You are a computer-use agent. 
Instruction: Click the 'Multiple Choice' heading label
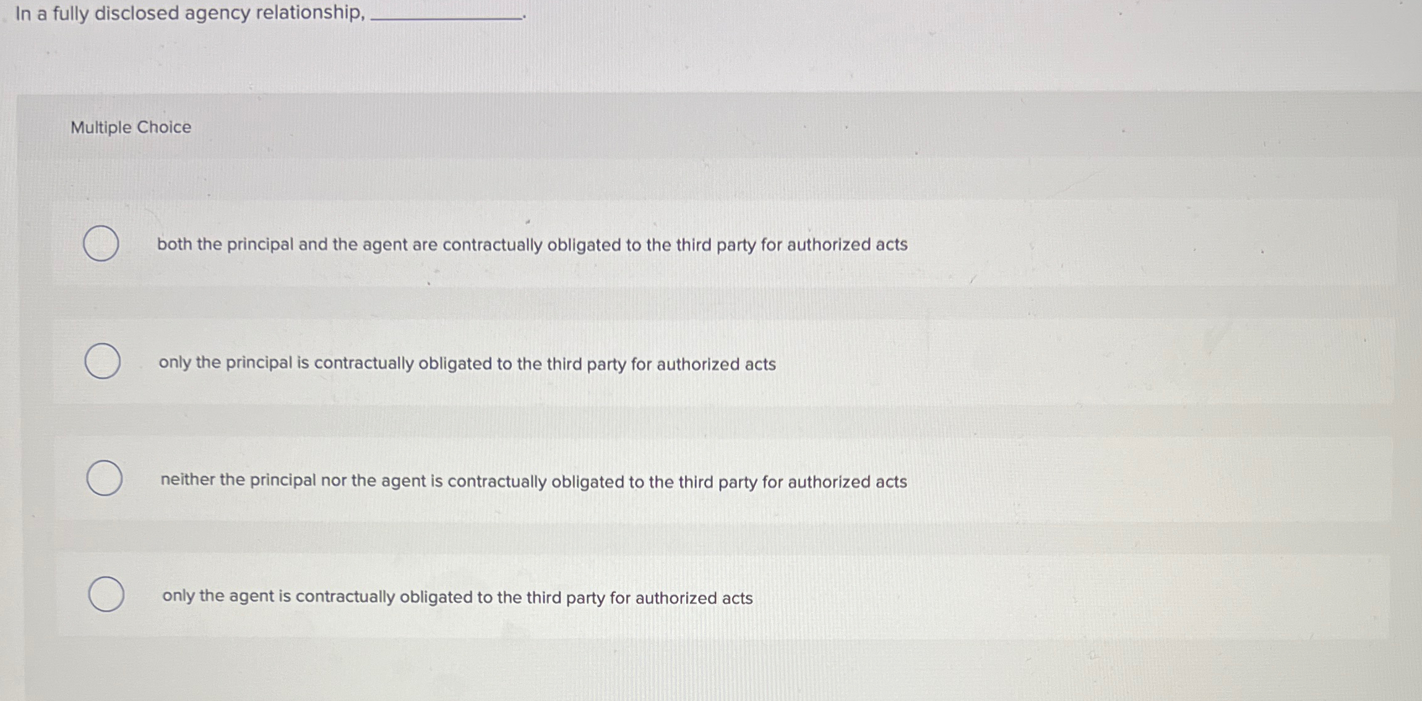(130, 127)
